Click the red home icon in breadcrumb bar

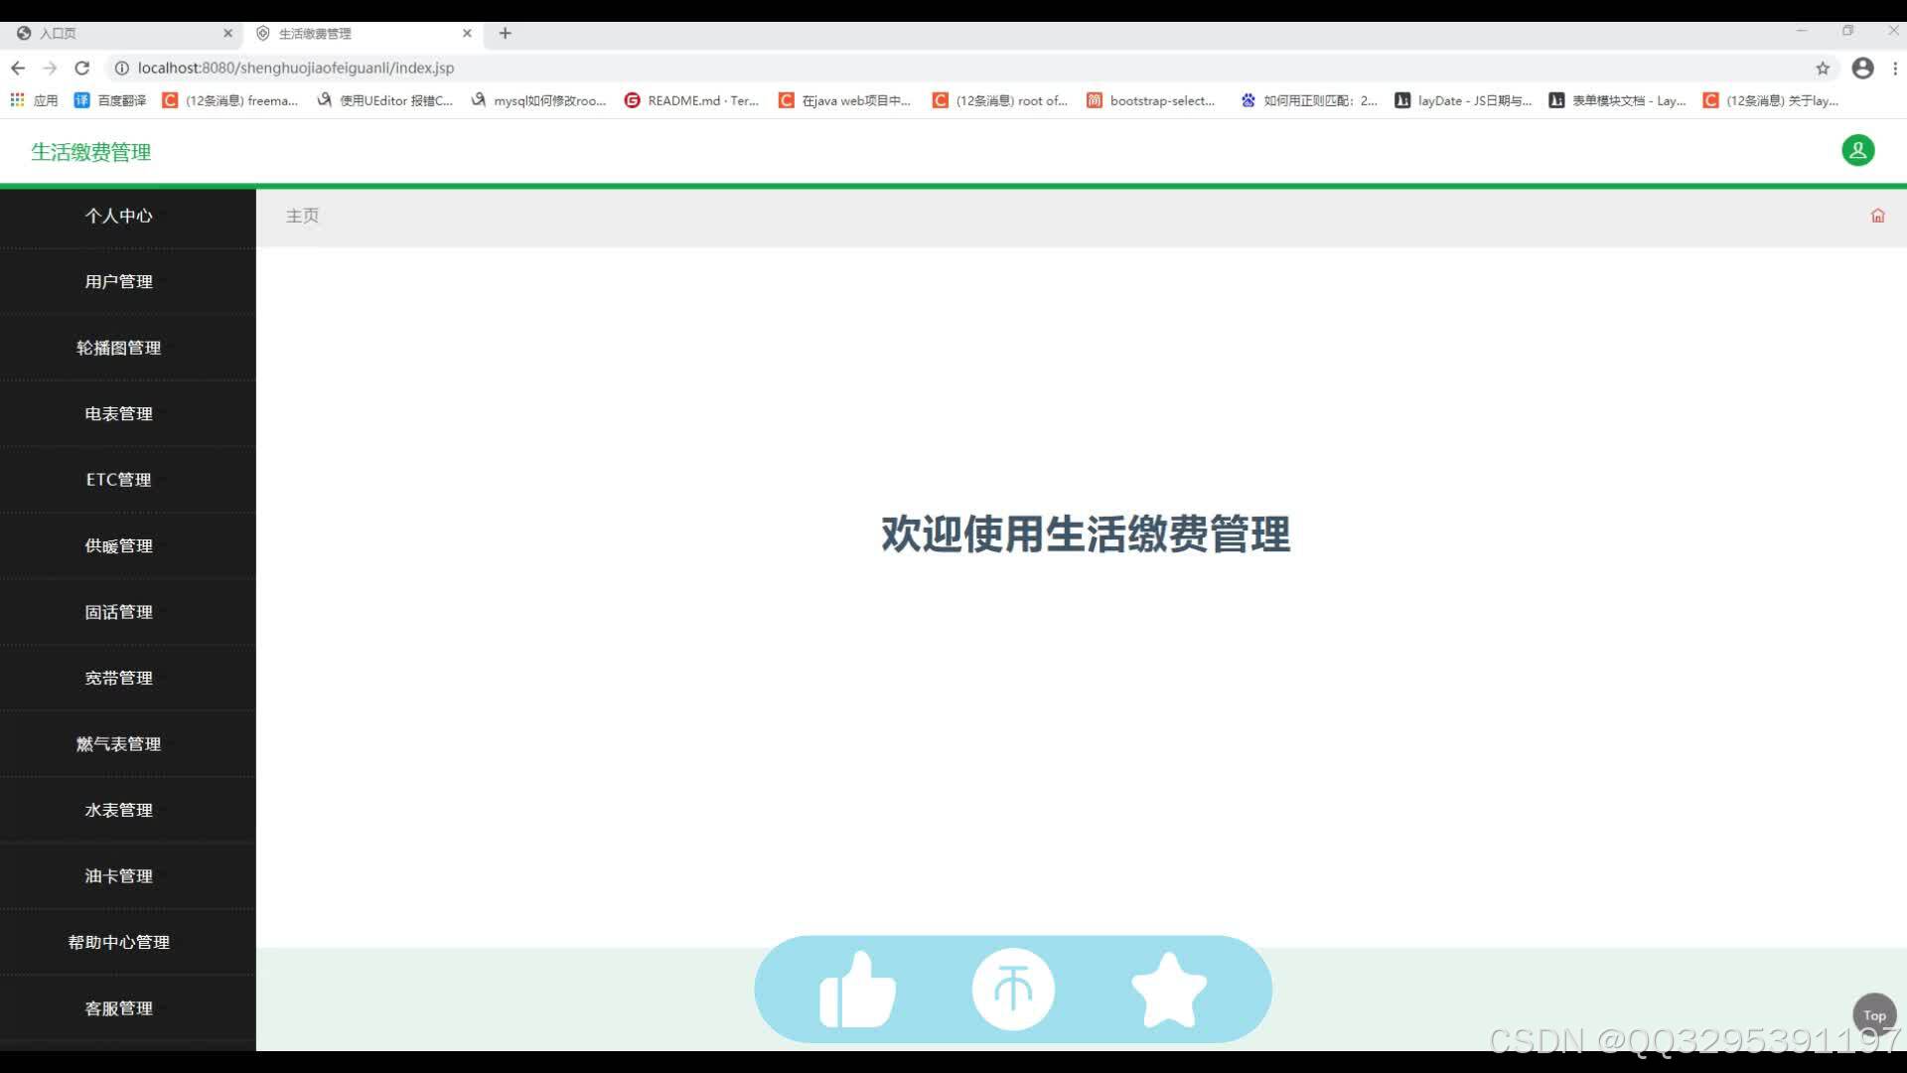coord(1877,216)
